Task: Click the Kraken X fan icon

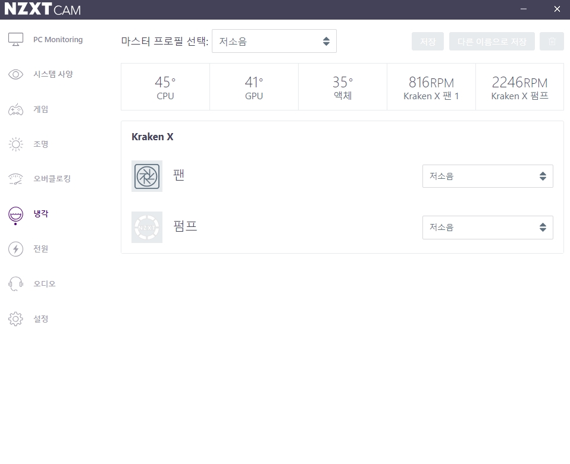Action: 147,176
